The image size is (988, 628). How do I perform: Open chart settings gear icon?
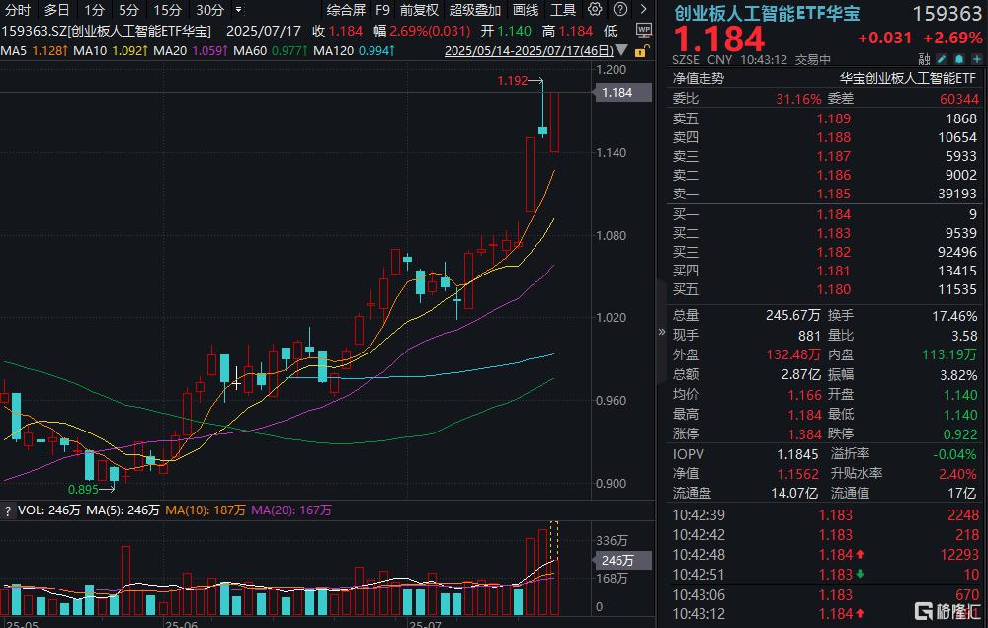(x=595, y=10)
